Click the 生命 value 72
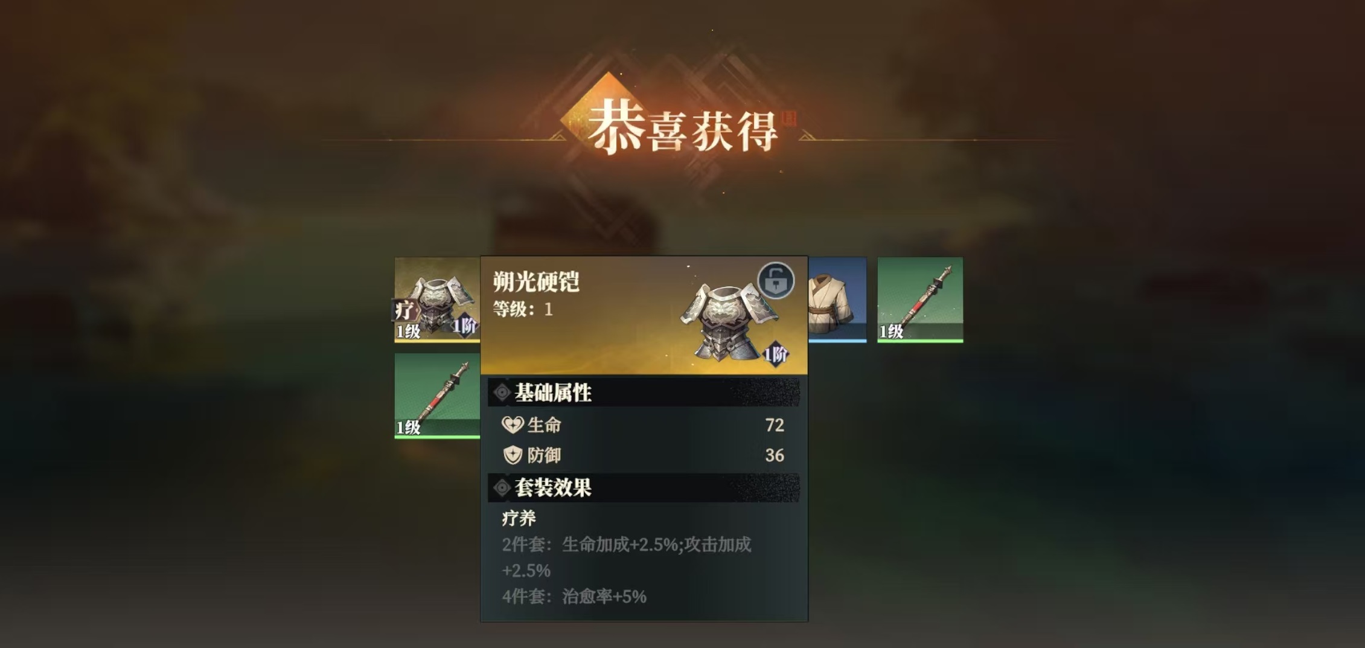The height and width of the screenshot is (648, 1365). point(775,425)
